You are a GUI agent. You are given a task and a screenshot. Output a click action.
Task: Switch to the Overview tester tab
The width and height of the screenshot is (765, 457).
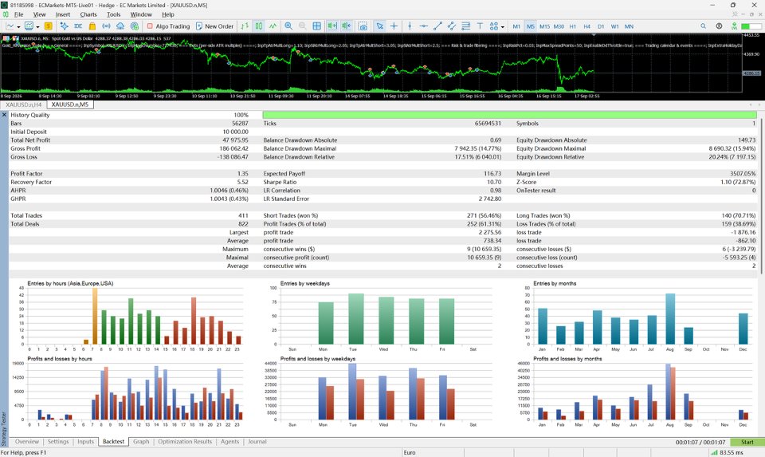tap(27, 441)
